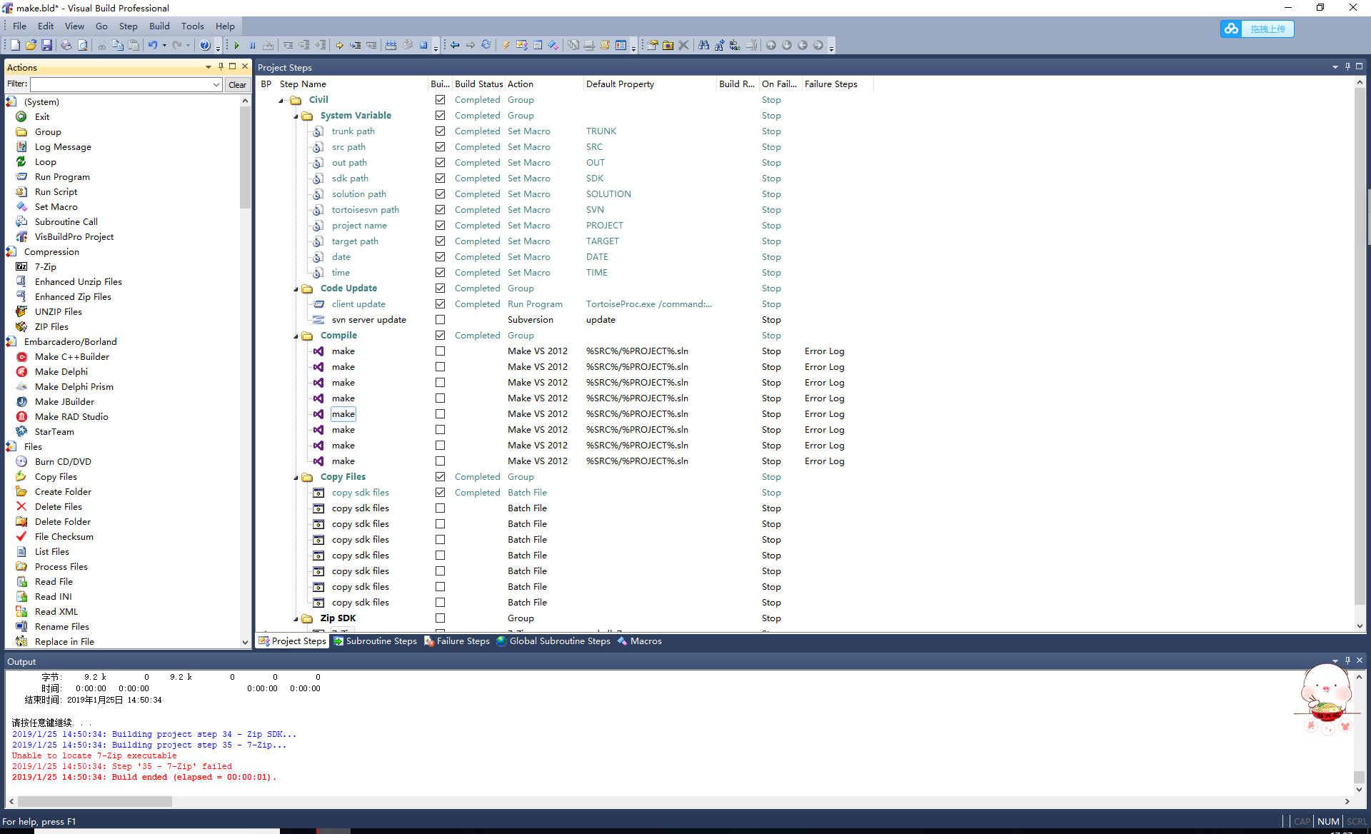Image resolution: width=1371 pixels, height=834 pixels.
Task: Click the Replace ab-ac toolbar icon
Action: 735,45
